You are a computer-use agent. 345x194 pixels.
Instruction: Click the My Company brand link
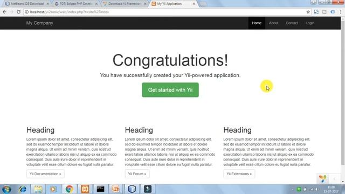pyautogui.click(x=39, y=23)
